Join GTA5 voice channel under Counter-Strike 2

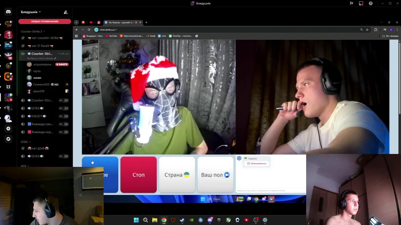[44, 108]
